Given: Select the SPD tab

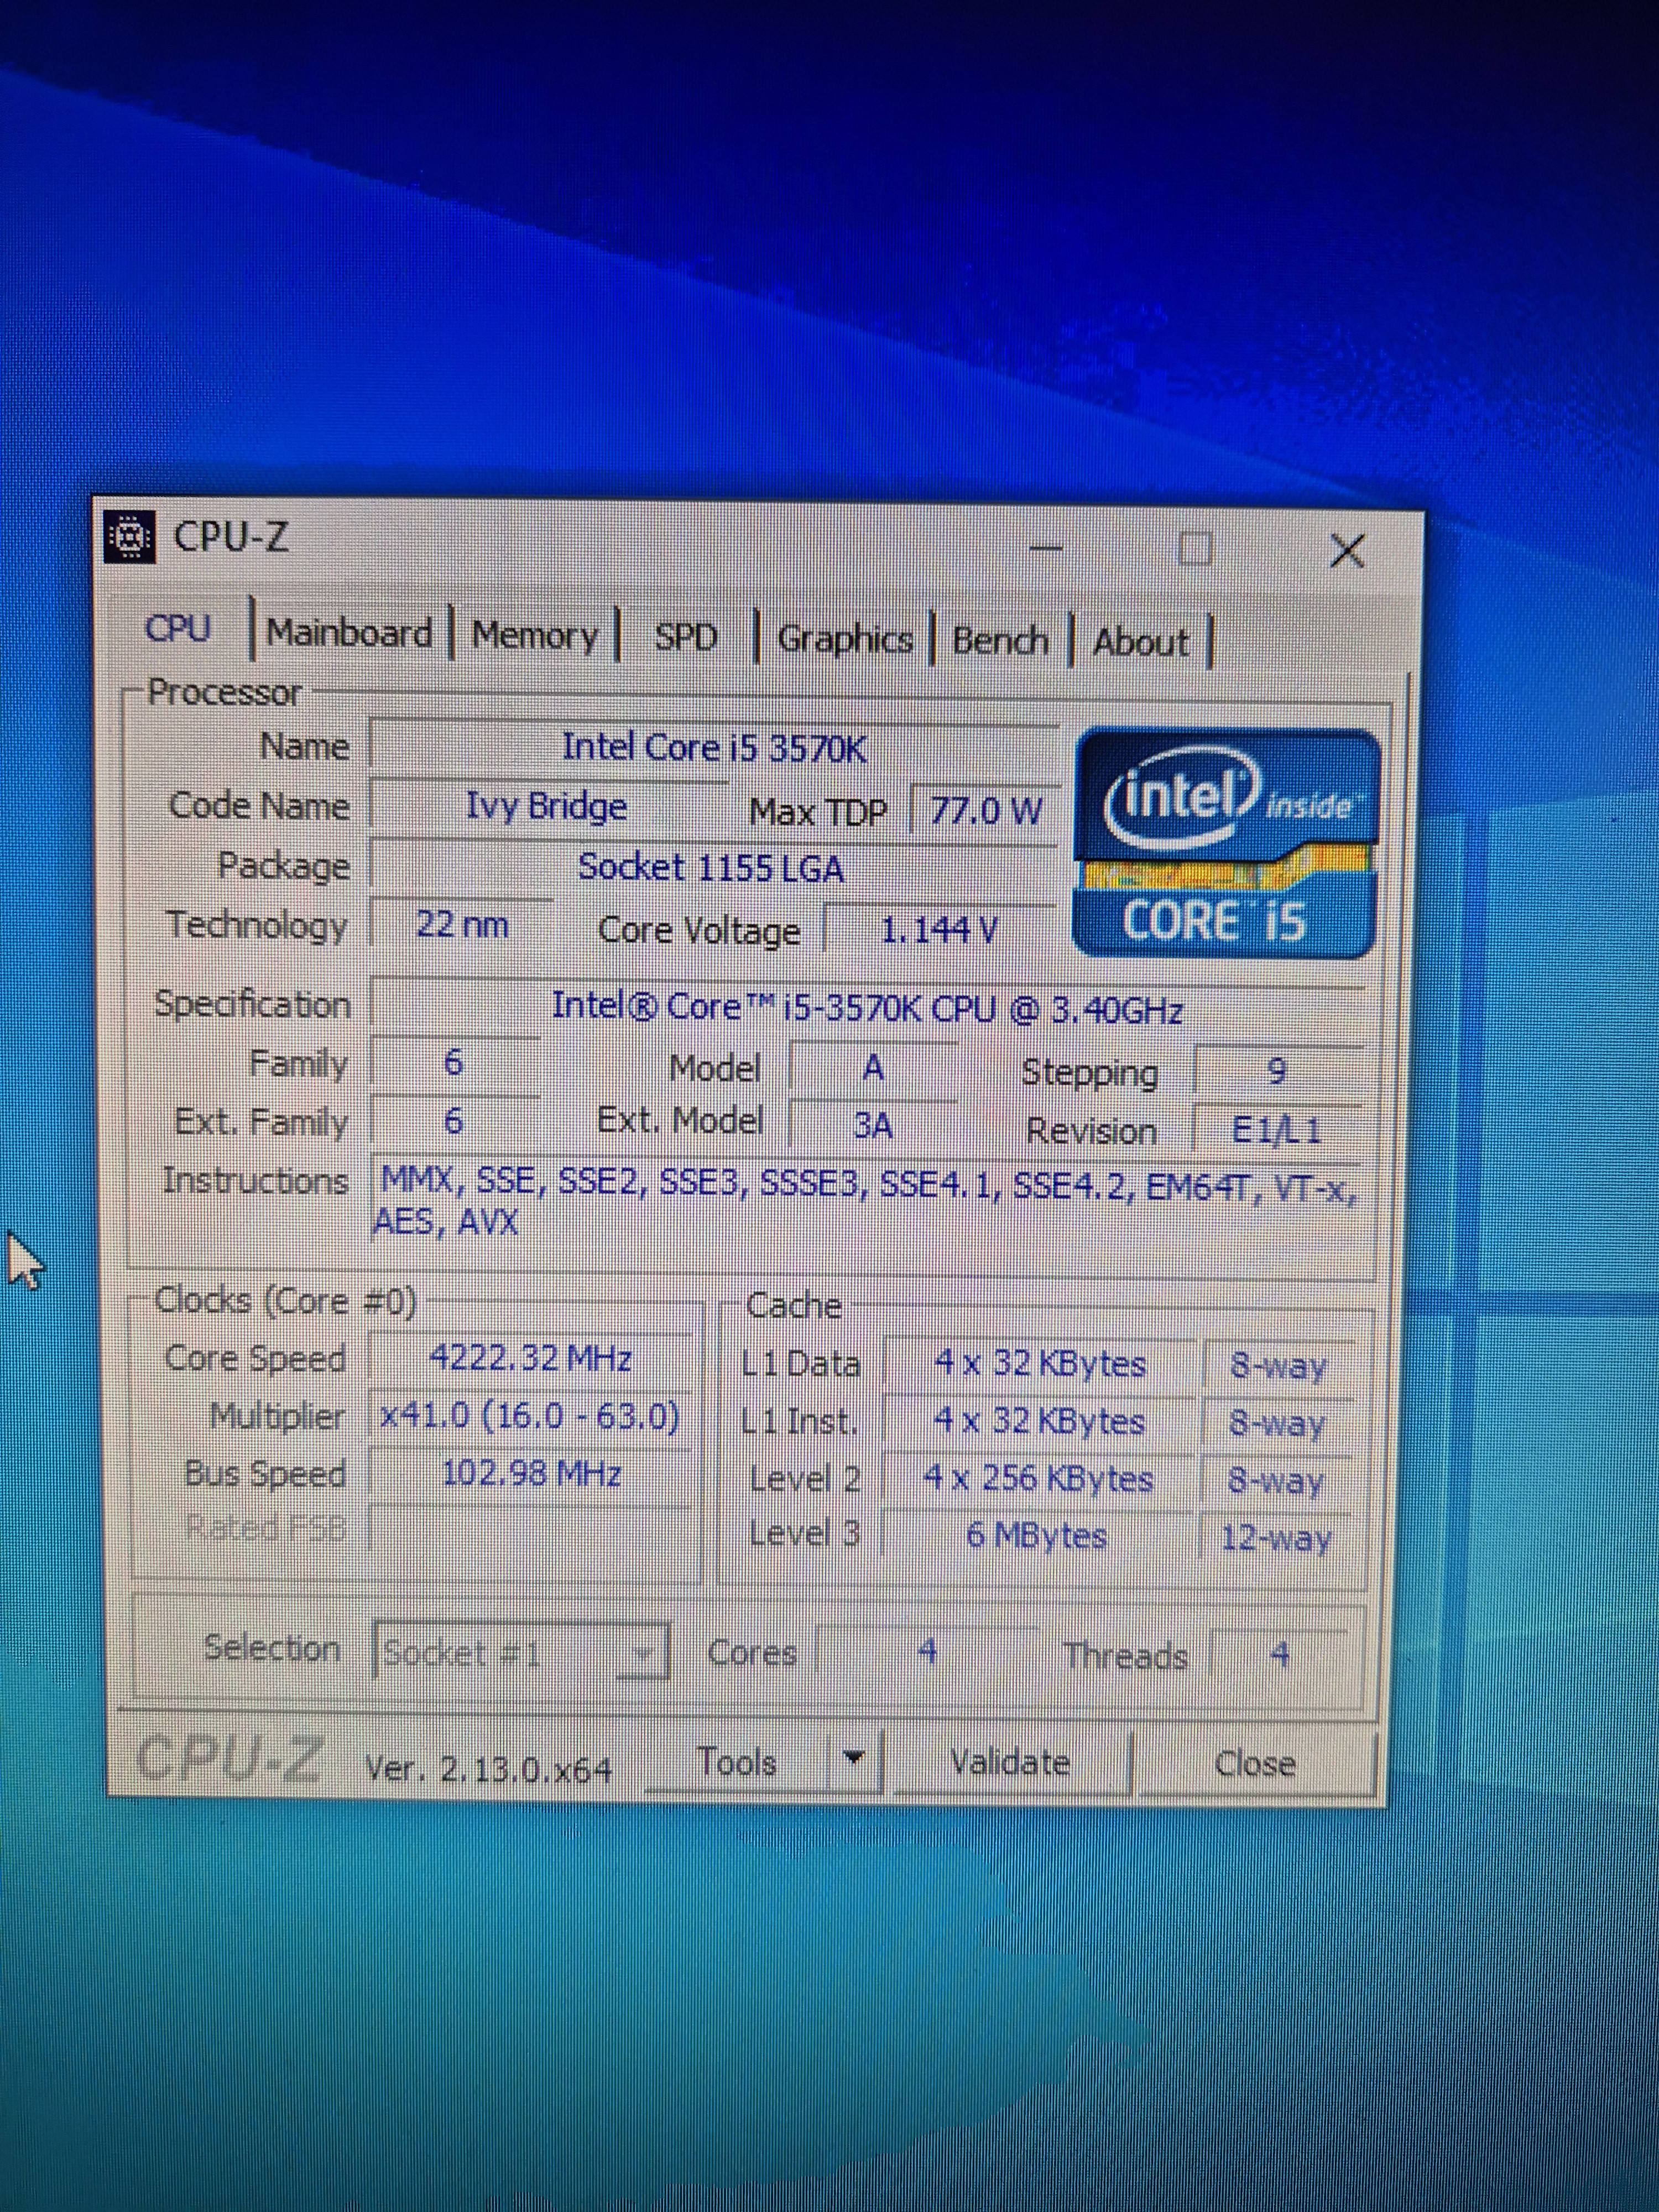Looking at the screenshot, I should pyautogui.click(x=686, y=638).
